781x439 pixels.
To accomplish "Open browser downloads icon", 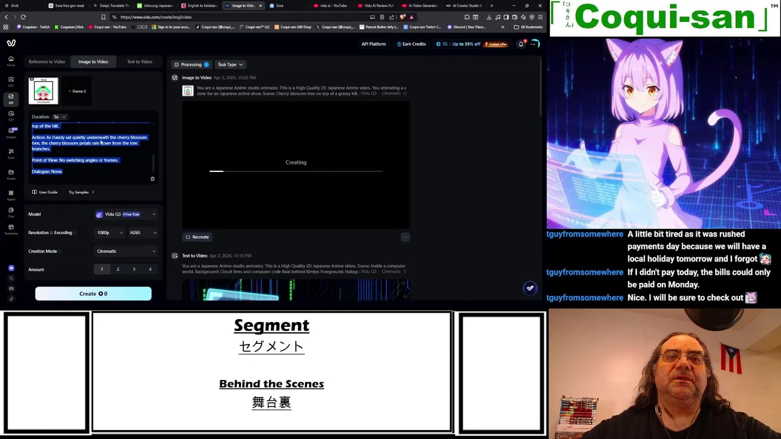I will pyautogui.click(x=489, y=17).
